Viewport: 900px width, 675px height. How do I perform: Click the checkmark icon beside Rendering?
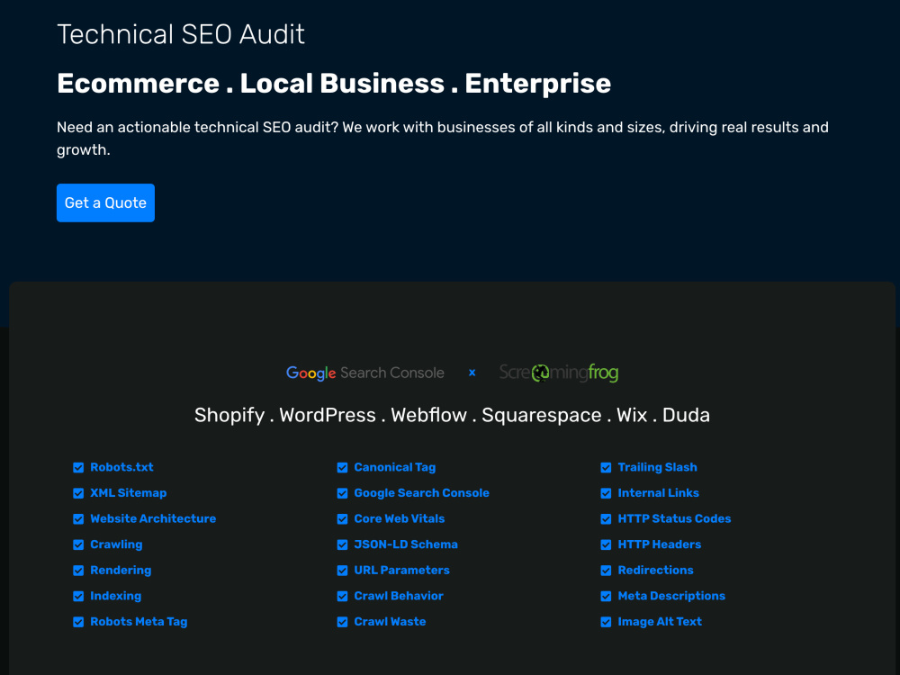(78, 571)
